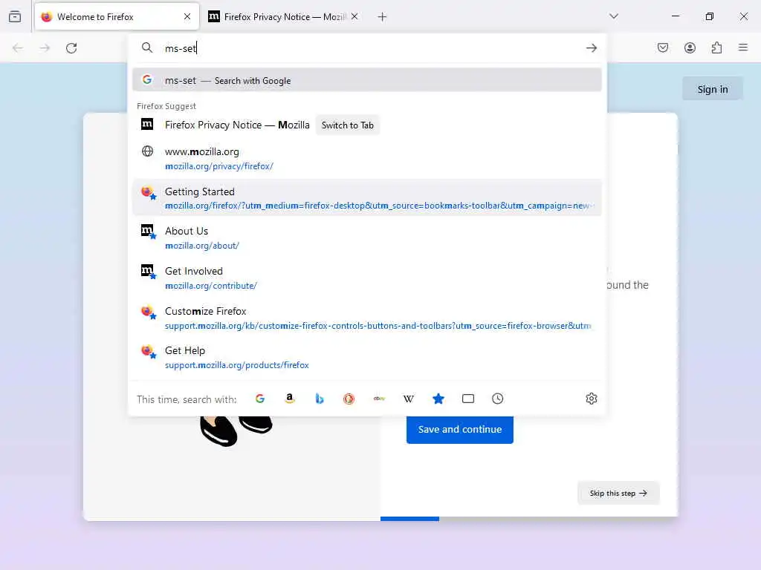Click the address bar magnifier search icon
761x570 pixels.
coord(147,47)
